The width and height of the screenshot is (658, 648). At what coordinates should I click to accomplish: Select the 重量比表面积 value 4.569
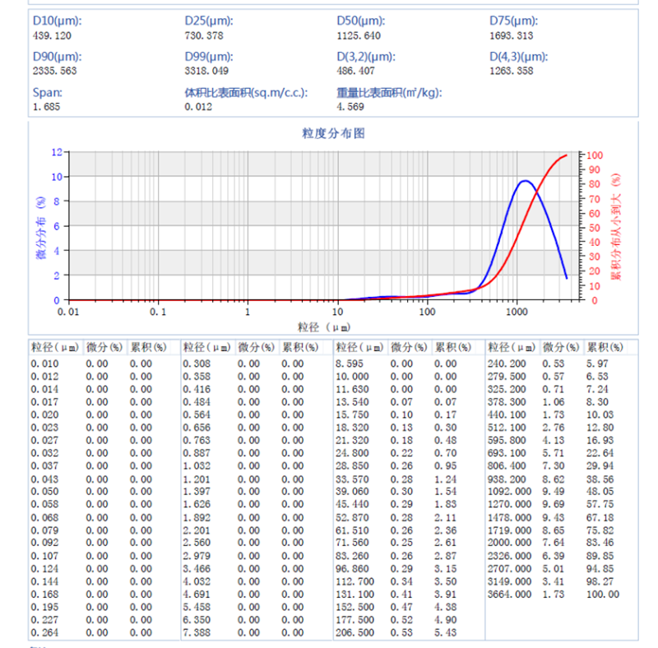[350, 106]
